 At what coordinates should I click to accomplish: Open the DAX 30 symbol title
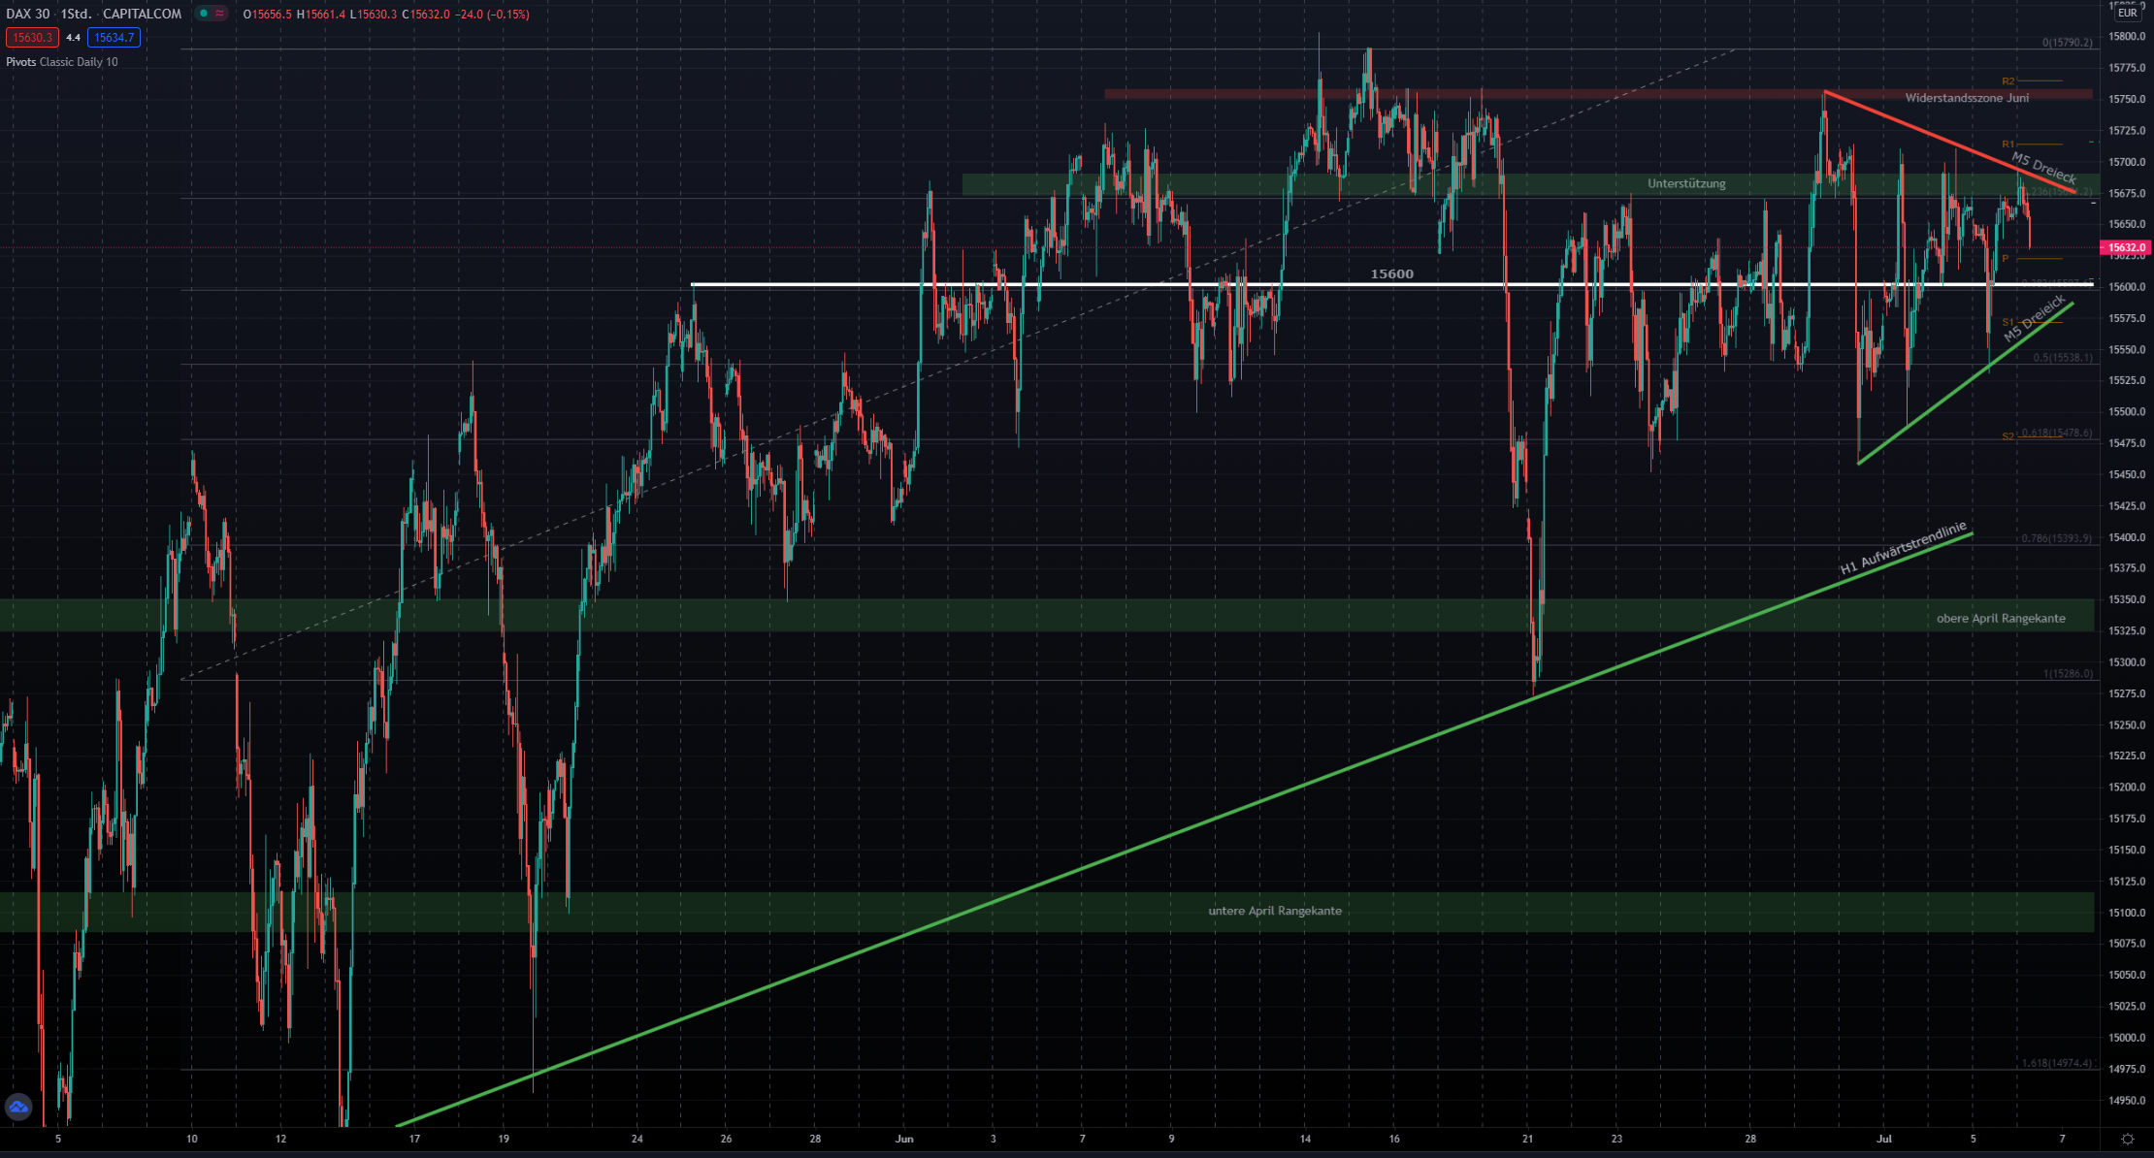tap(28, 14)
